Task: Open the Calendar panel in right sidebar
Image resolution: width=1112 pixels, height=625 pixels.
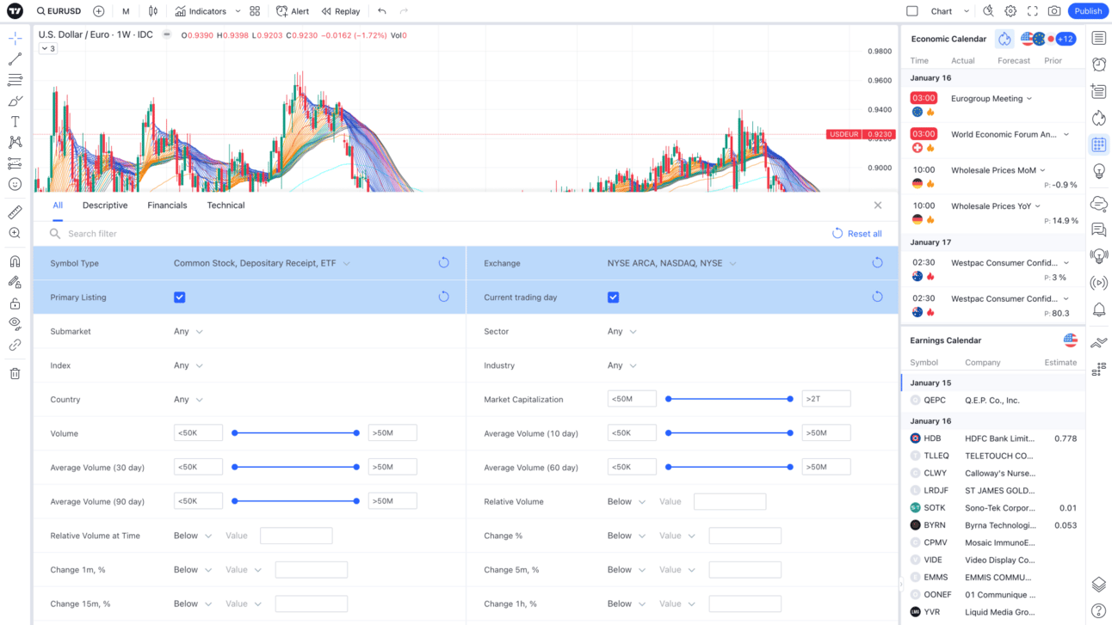Action: (1099, 144)
